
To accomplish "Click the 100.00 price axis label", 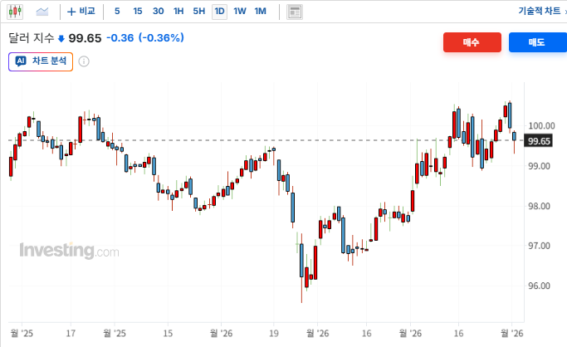I will 541,126.
